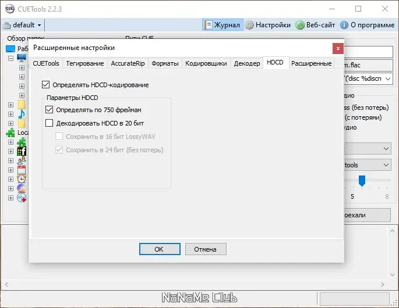
Task: Select the small green puzzle piece tree icon
Action: pyautogui.click(x=22, y=142)
